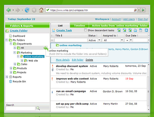Open the due date operator dropdown
This screenshot has width=154, height=117.
pyautogui.click(x=131, y=40)
